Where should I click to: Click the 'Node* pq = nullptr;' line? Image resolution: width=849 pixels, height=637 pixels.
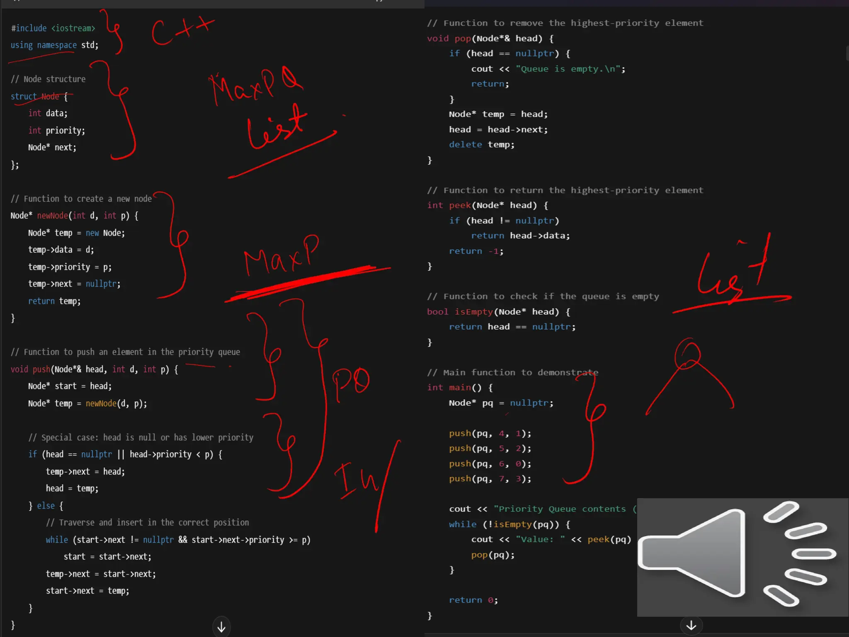pos(502,403)
